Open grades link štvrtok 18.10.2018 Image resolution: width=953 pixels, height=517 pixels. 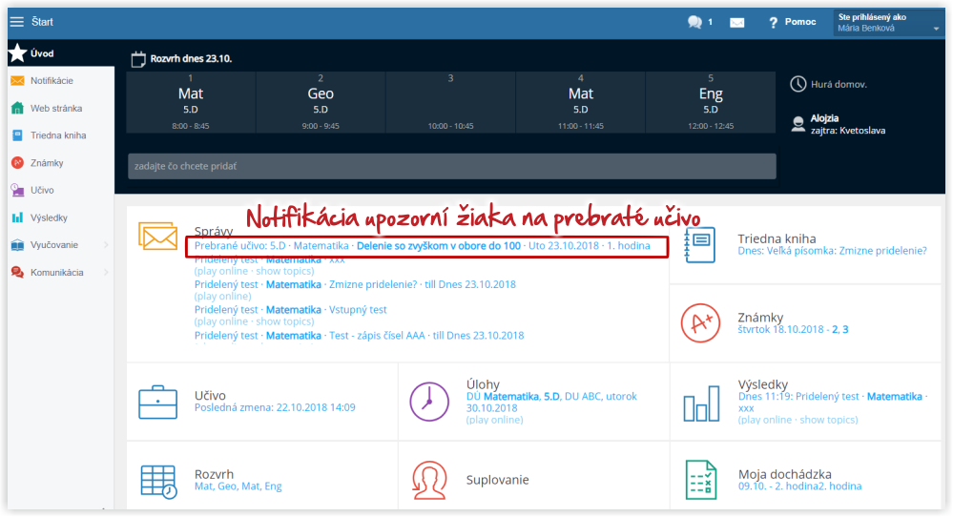point(793,329)
